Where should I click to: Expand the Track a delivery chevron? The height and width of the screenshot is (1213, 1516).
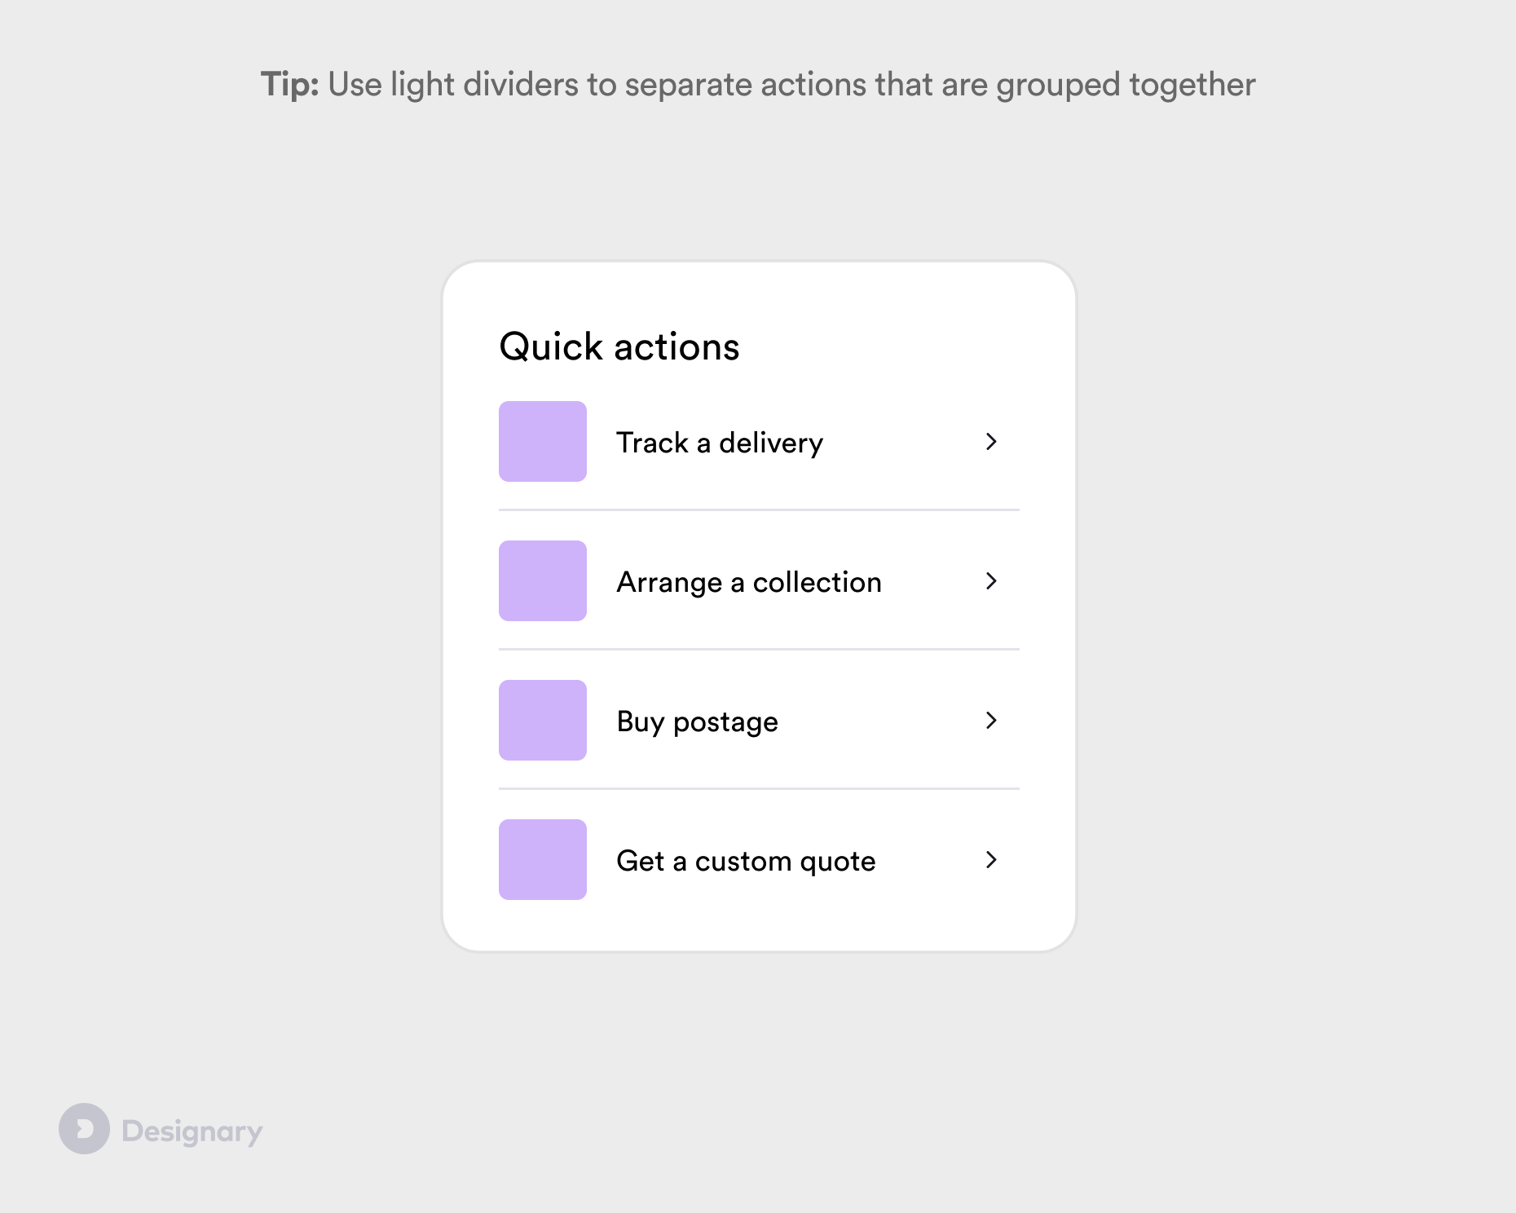[991, 441]
